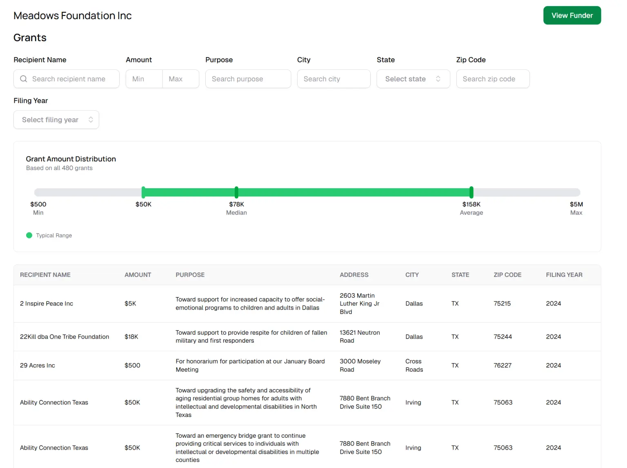Click the purpose text about social-emotional programs
The height and width of the screenshot is (468, 627).
(250, 304)
